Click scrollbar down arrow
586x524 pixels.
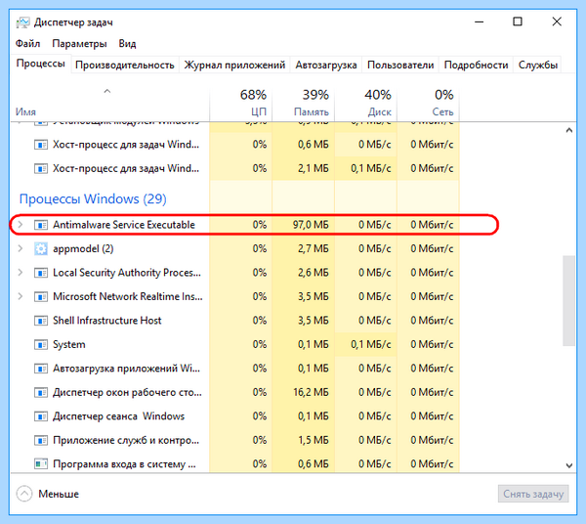[x=569, y=465]
